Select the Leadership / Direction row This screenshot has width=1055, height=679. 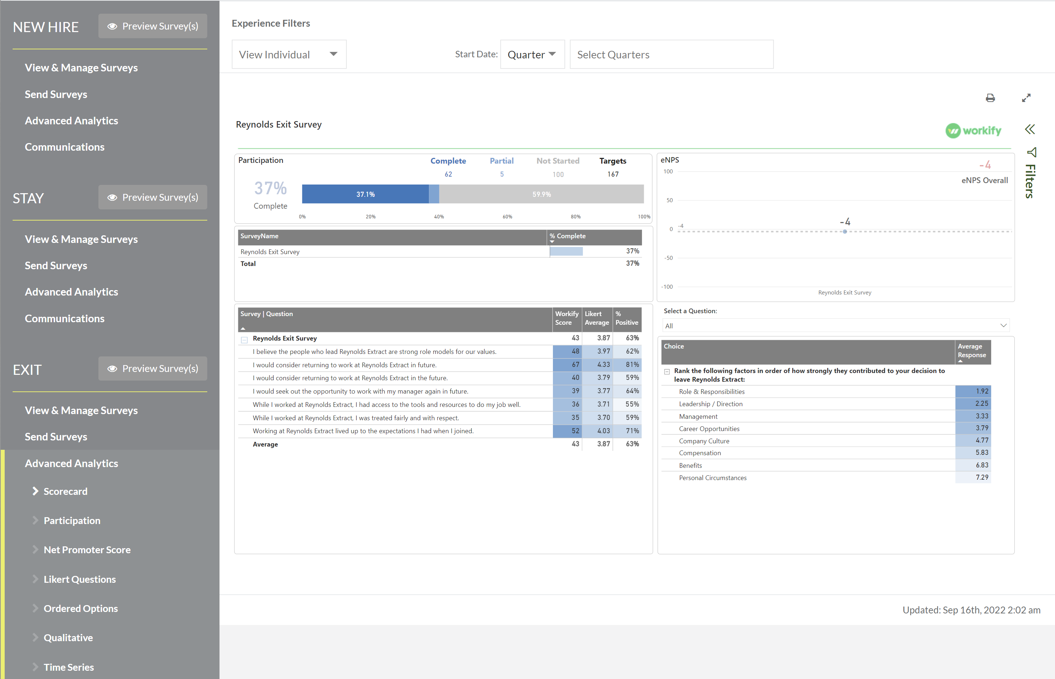pyautogui.click(x=826, y=404)
